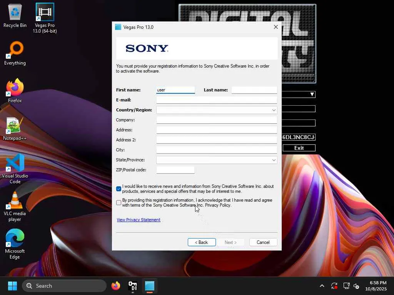394x295 pixels.
Task: Open the View Privacy Statement link
Action: click(x=139, y=220)
